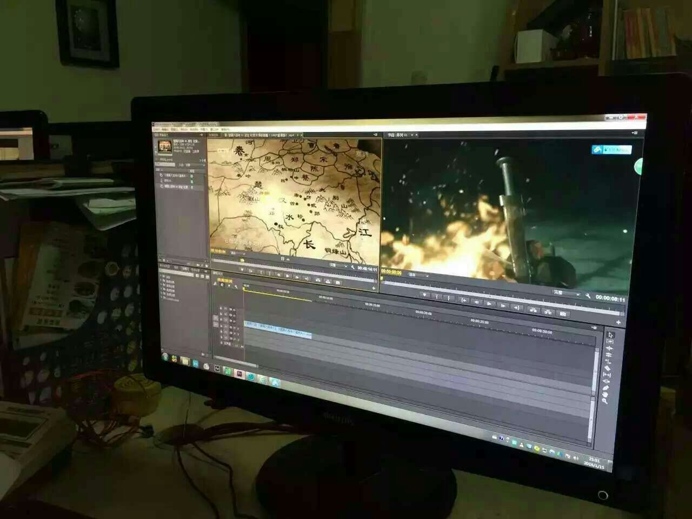Select the Hand tool
This screenshot has width=692, height=519.
coord(605,395)
